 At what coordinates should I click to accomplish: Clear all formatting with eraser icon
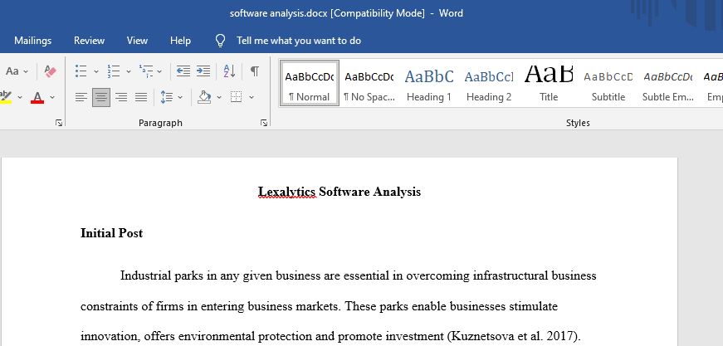pyautogui.click(x=50, y=71)
